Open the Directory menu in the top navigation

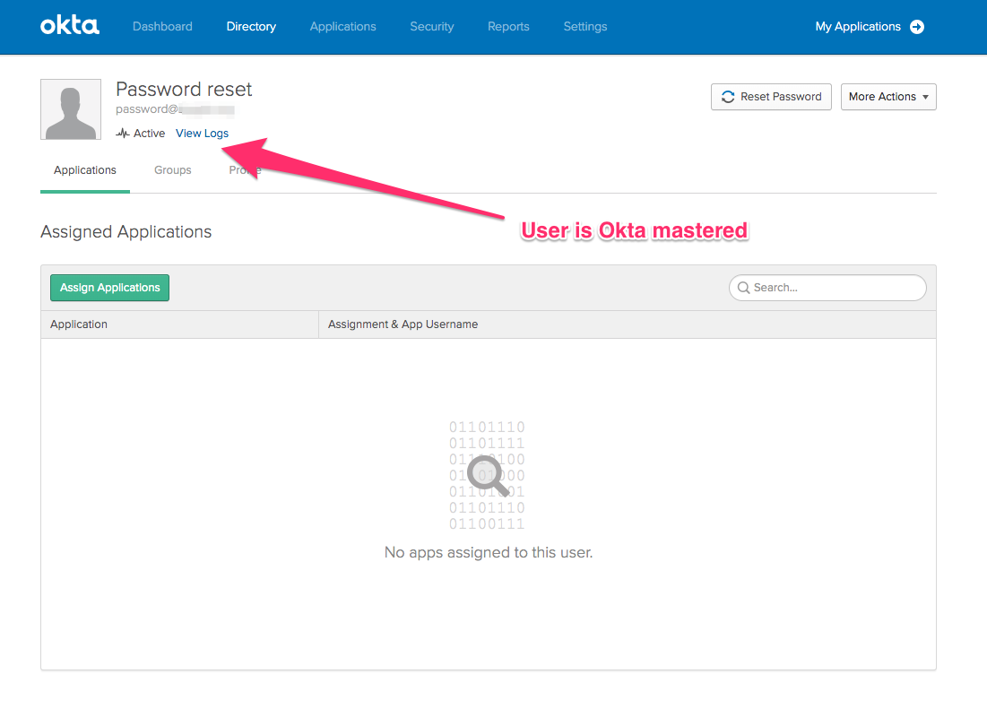click(251, 27)
